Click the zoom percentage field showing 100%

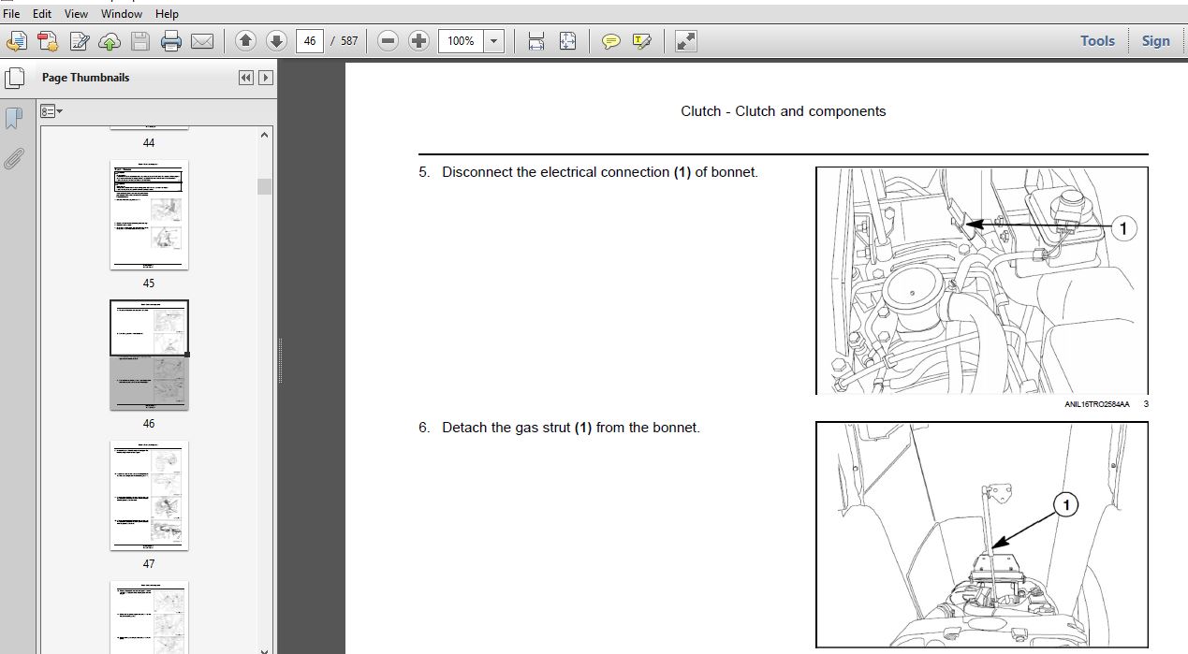462,41
